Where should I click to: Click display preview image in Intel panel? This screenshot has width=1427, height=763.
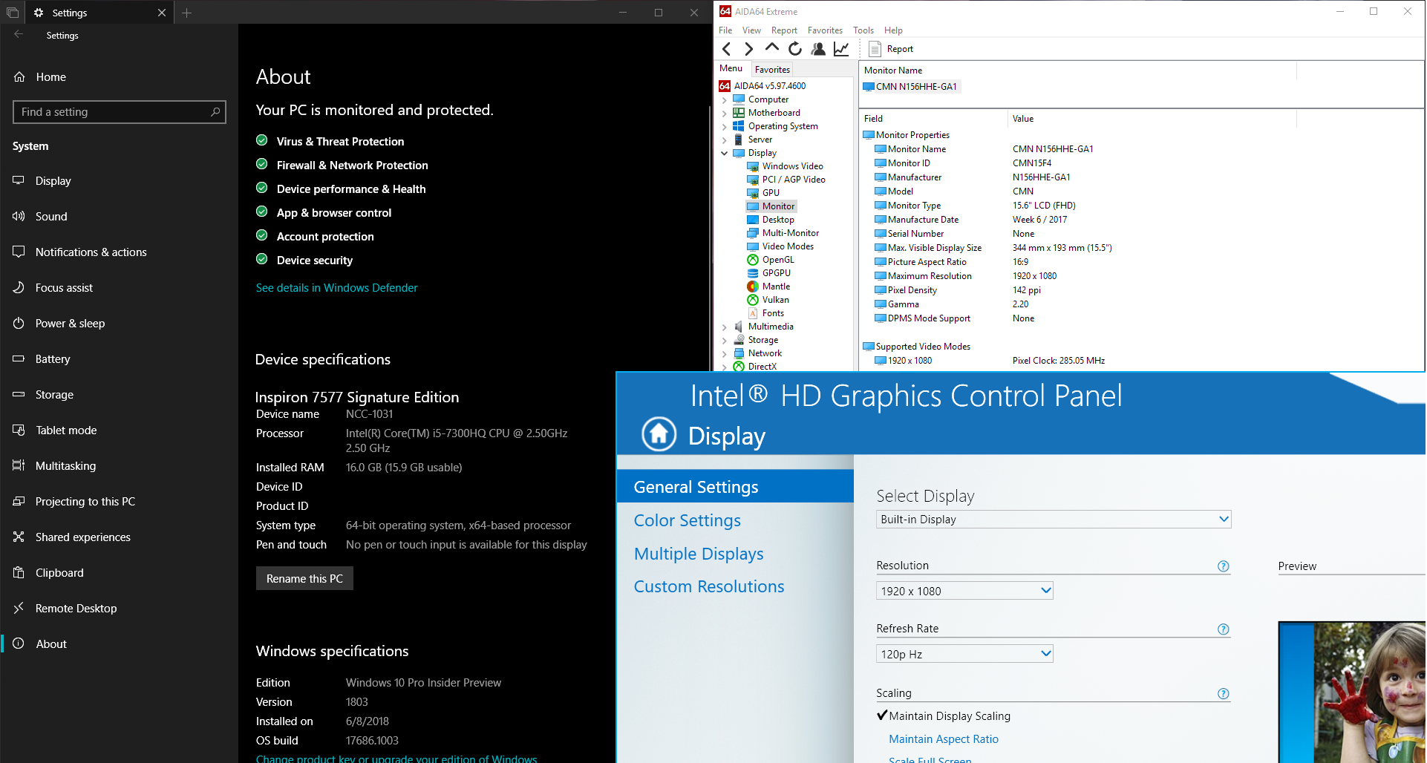(x=1351, y=692)
